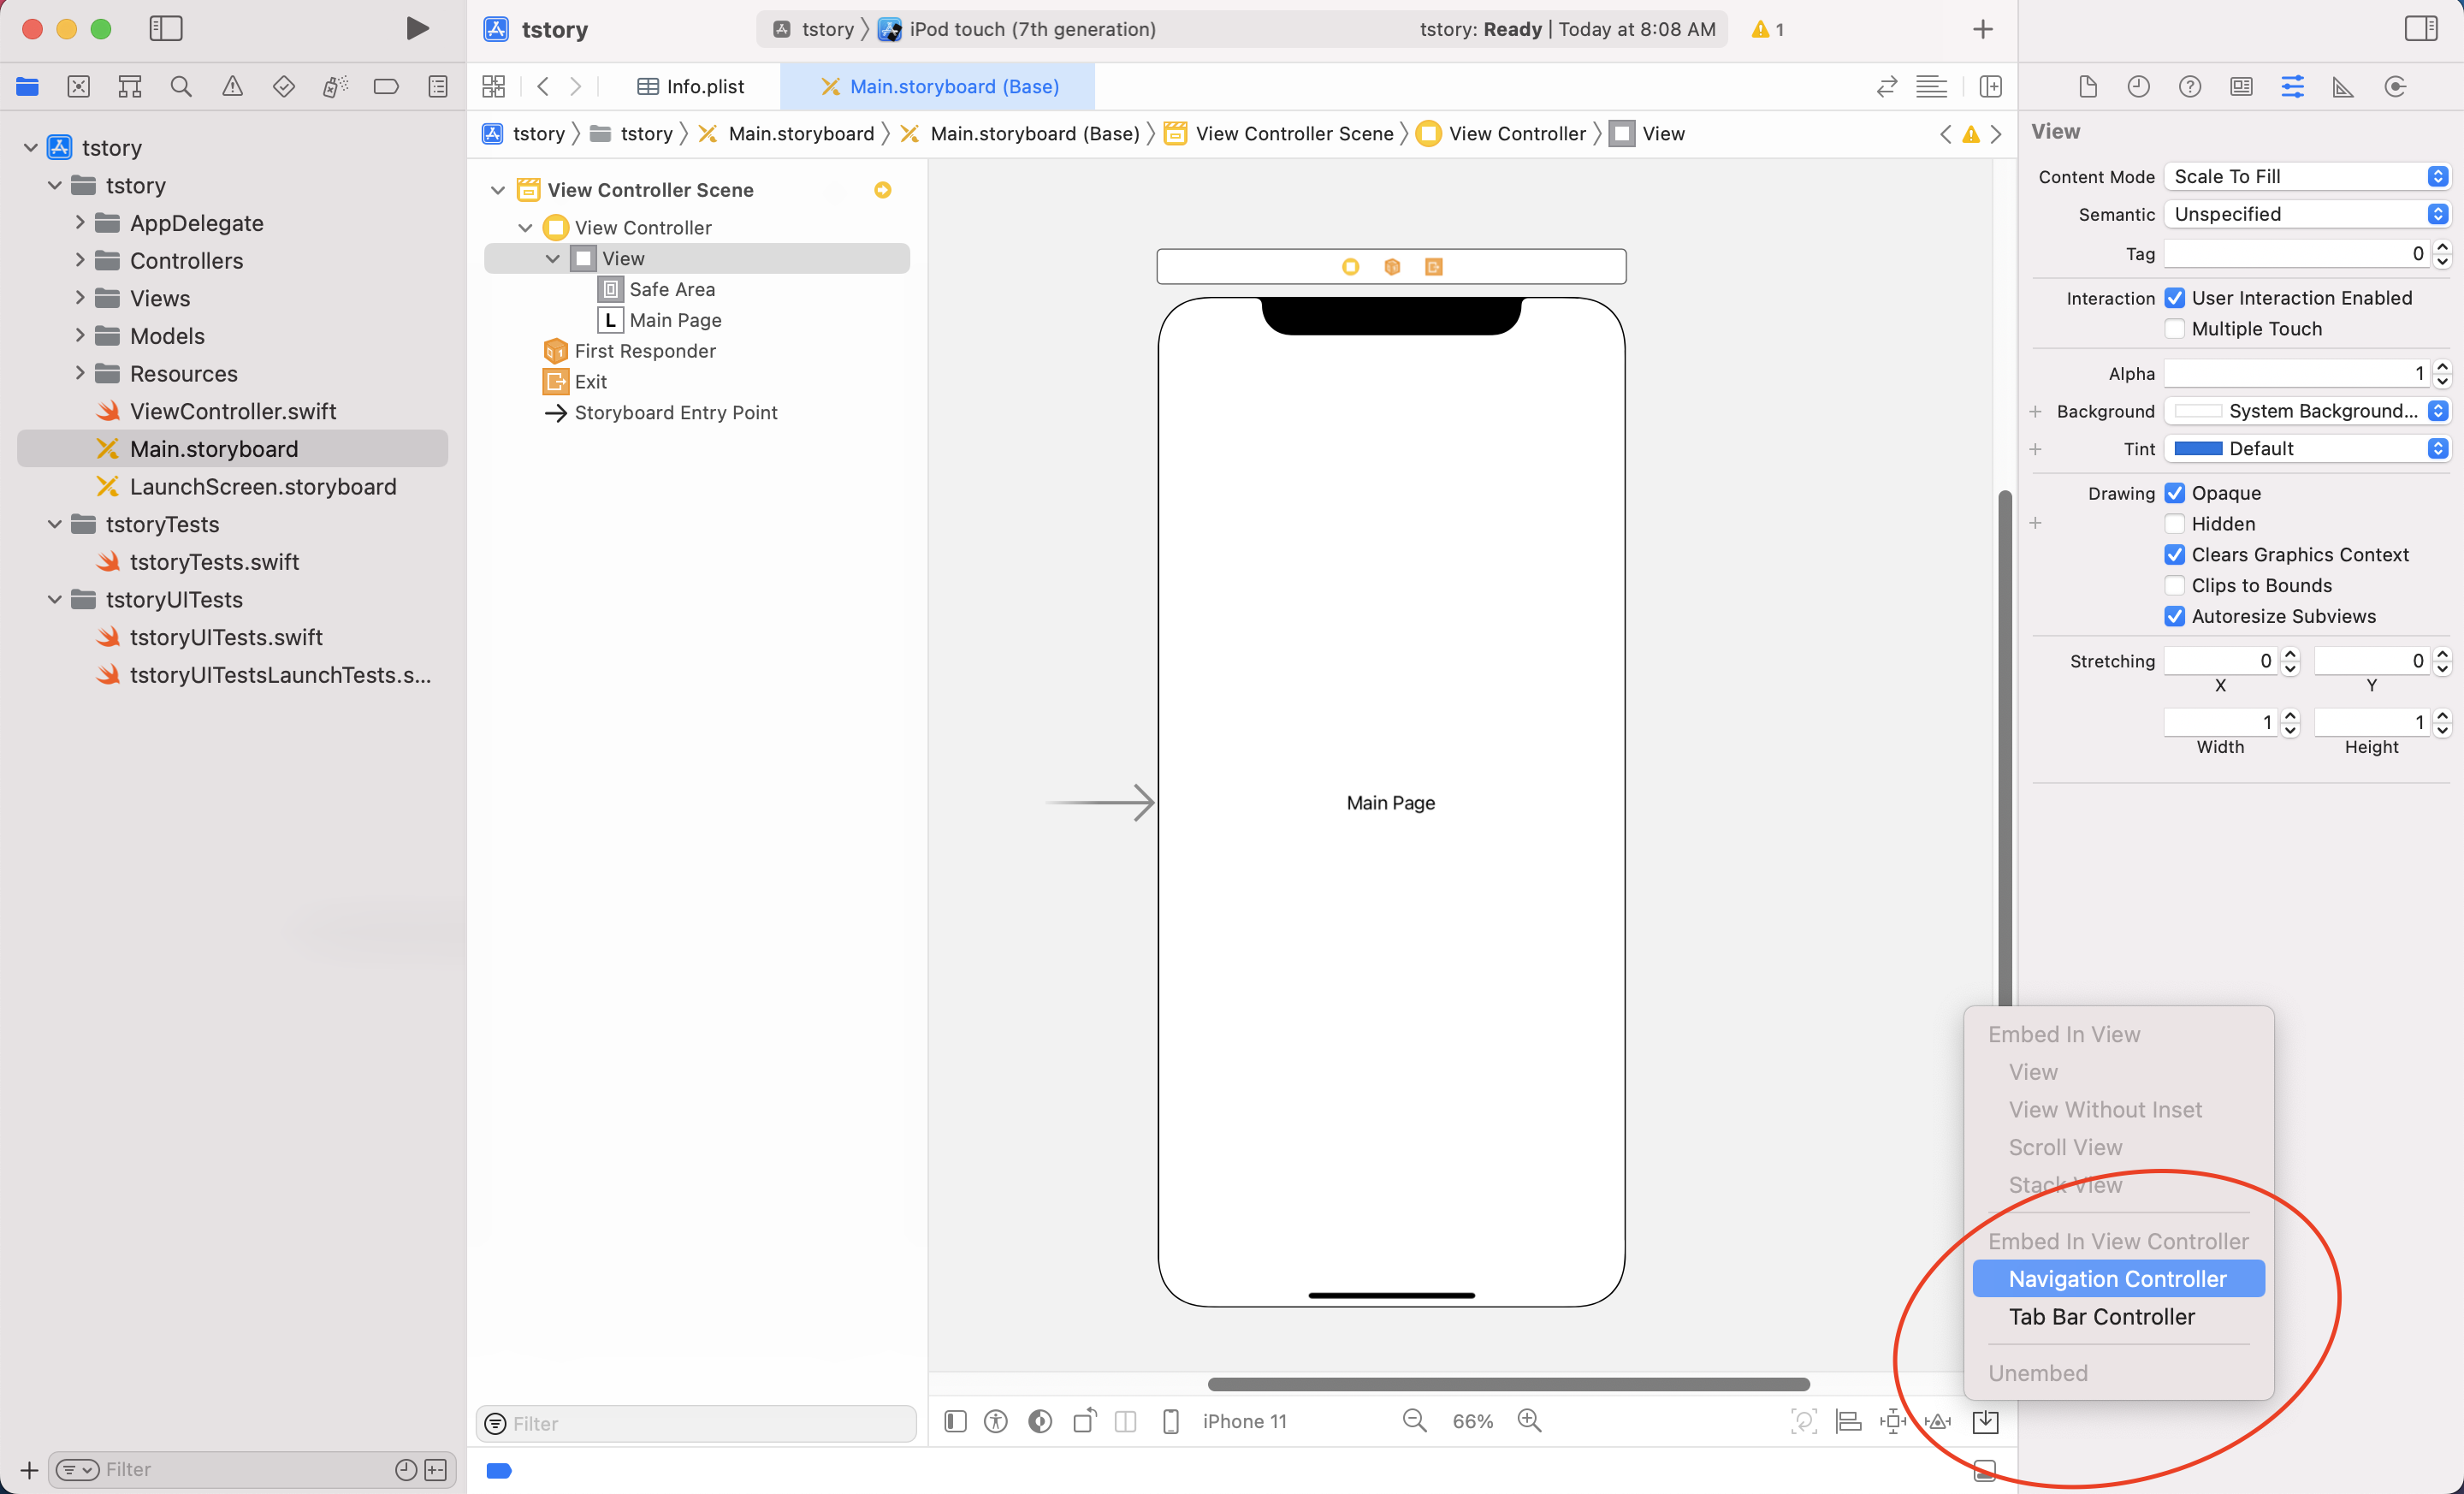The width and height of the screenshot is (2464, 1494).
Task: Open the Connections inspector icon
Action: [2394, 87]
